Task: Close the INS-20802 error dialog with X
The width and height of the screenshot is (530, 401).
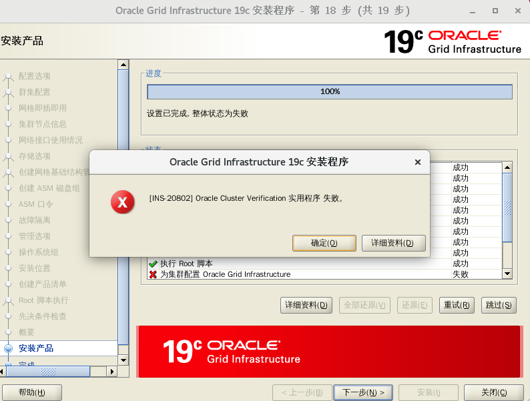Action: tap(418, 162)
